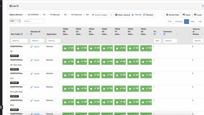Expand panel using right chevron arrow
204x115 pixels.
coord(203,6)
